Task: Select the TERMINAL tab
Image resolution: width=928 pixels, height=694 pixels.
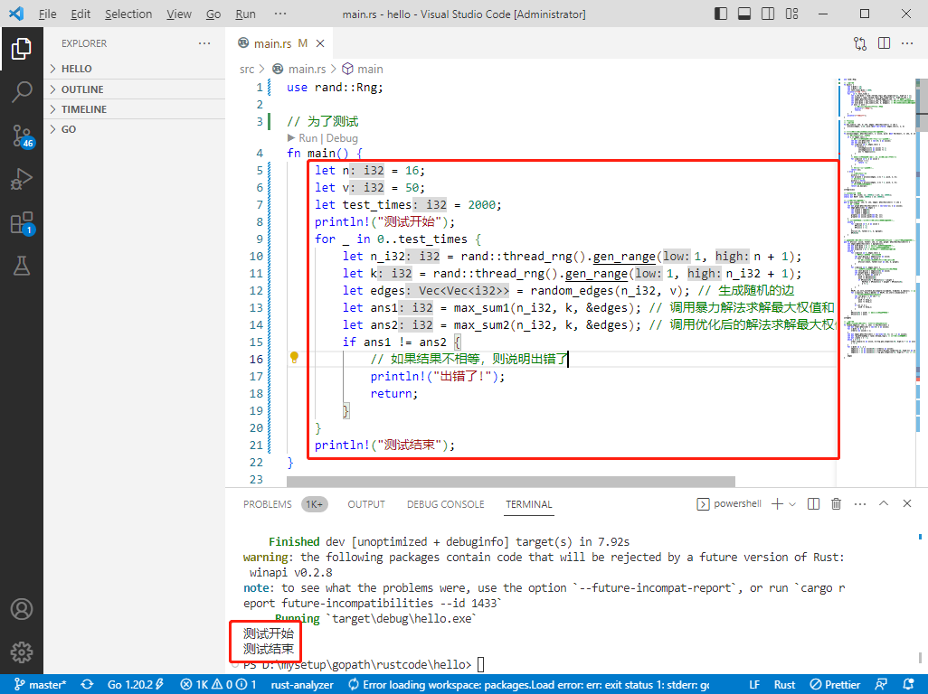Action: (x=528, y=504)
